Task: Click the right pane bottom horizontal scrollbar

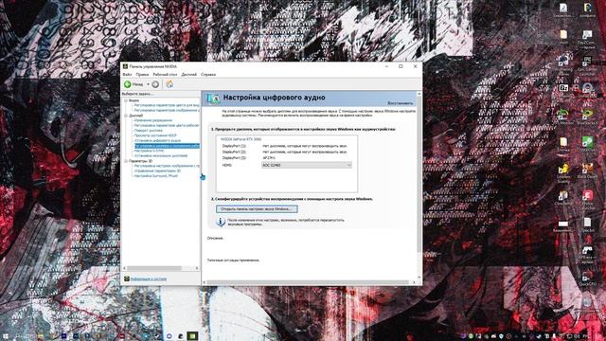Action: point(310,282)
